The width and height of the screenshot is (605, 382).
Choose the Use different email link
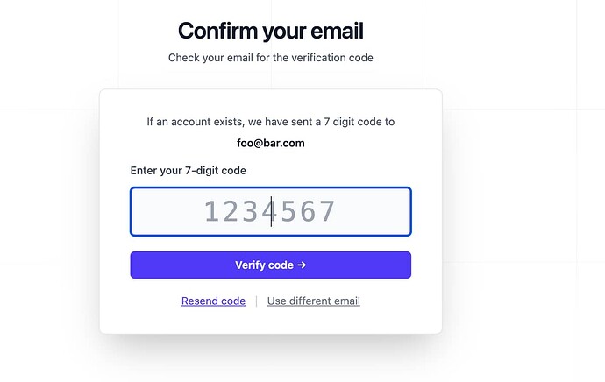click(314, 301)
